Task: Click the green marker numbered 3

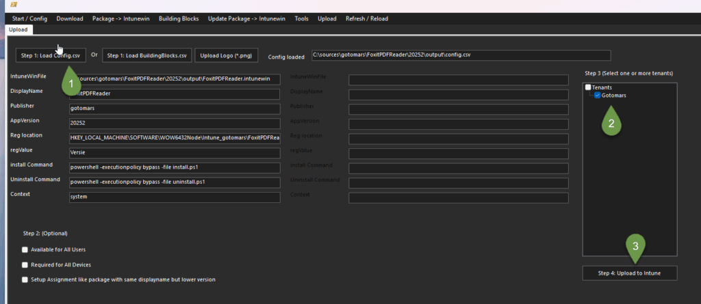Action: tap(635, 247)
